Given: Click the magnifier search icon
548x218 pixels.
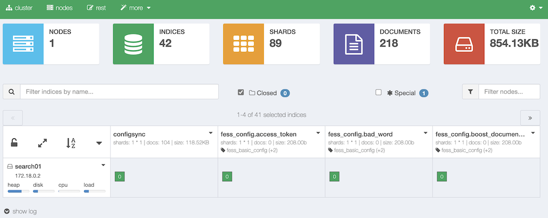Looking at the screenshot, I should (12, 92).
